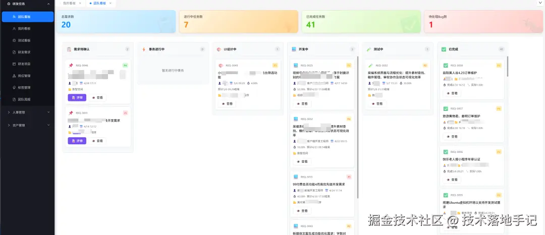The width and height of the screenshot is (545, 235).
Task: Click the pushpin icon on card REQ-3046
Action: coord(71,65)
